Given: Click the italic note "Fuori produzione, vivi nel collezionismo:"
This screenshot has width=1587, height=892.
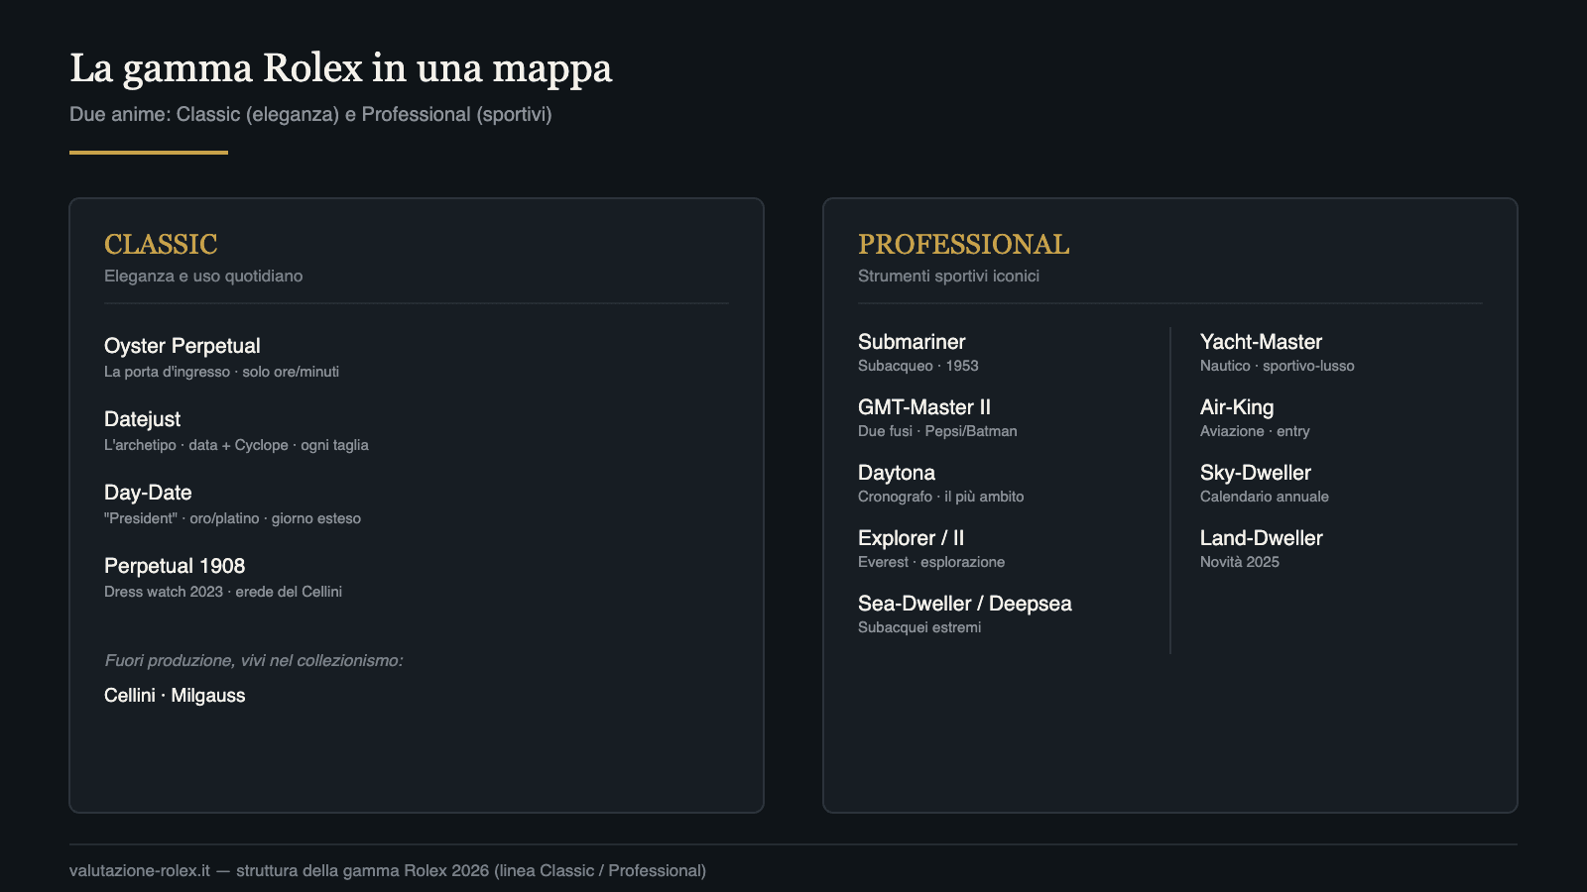Looking at the screenshot, I should [x=253, y=660].
